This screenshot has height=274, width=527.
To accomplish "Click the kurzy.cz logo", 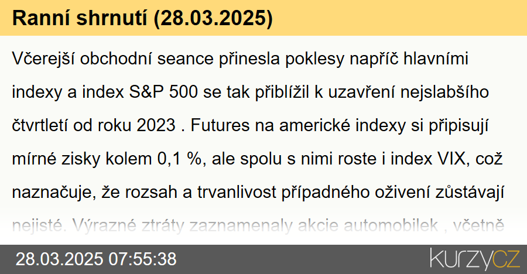I will point(474,259).
